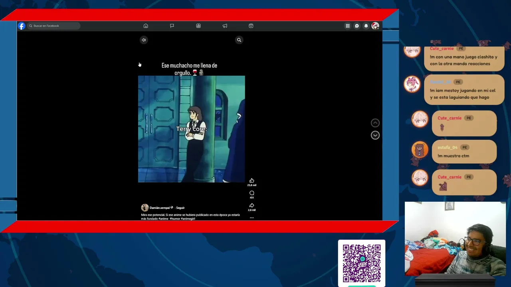Open Damián.sempai's profile picture

tap(145, 208)
